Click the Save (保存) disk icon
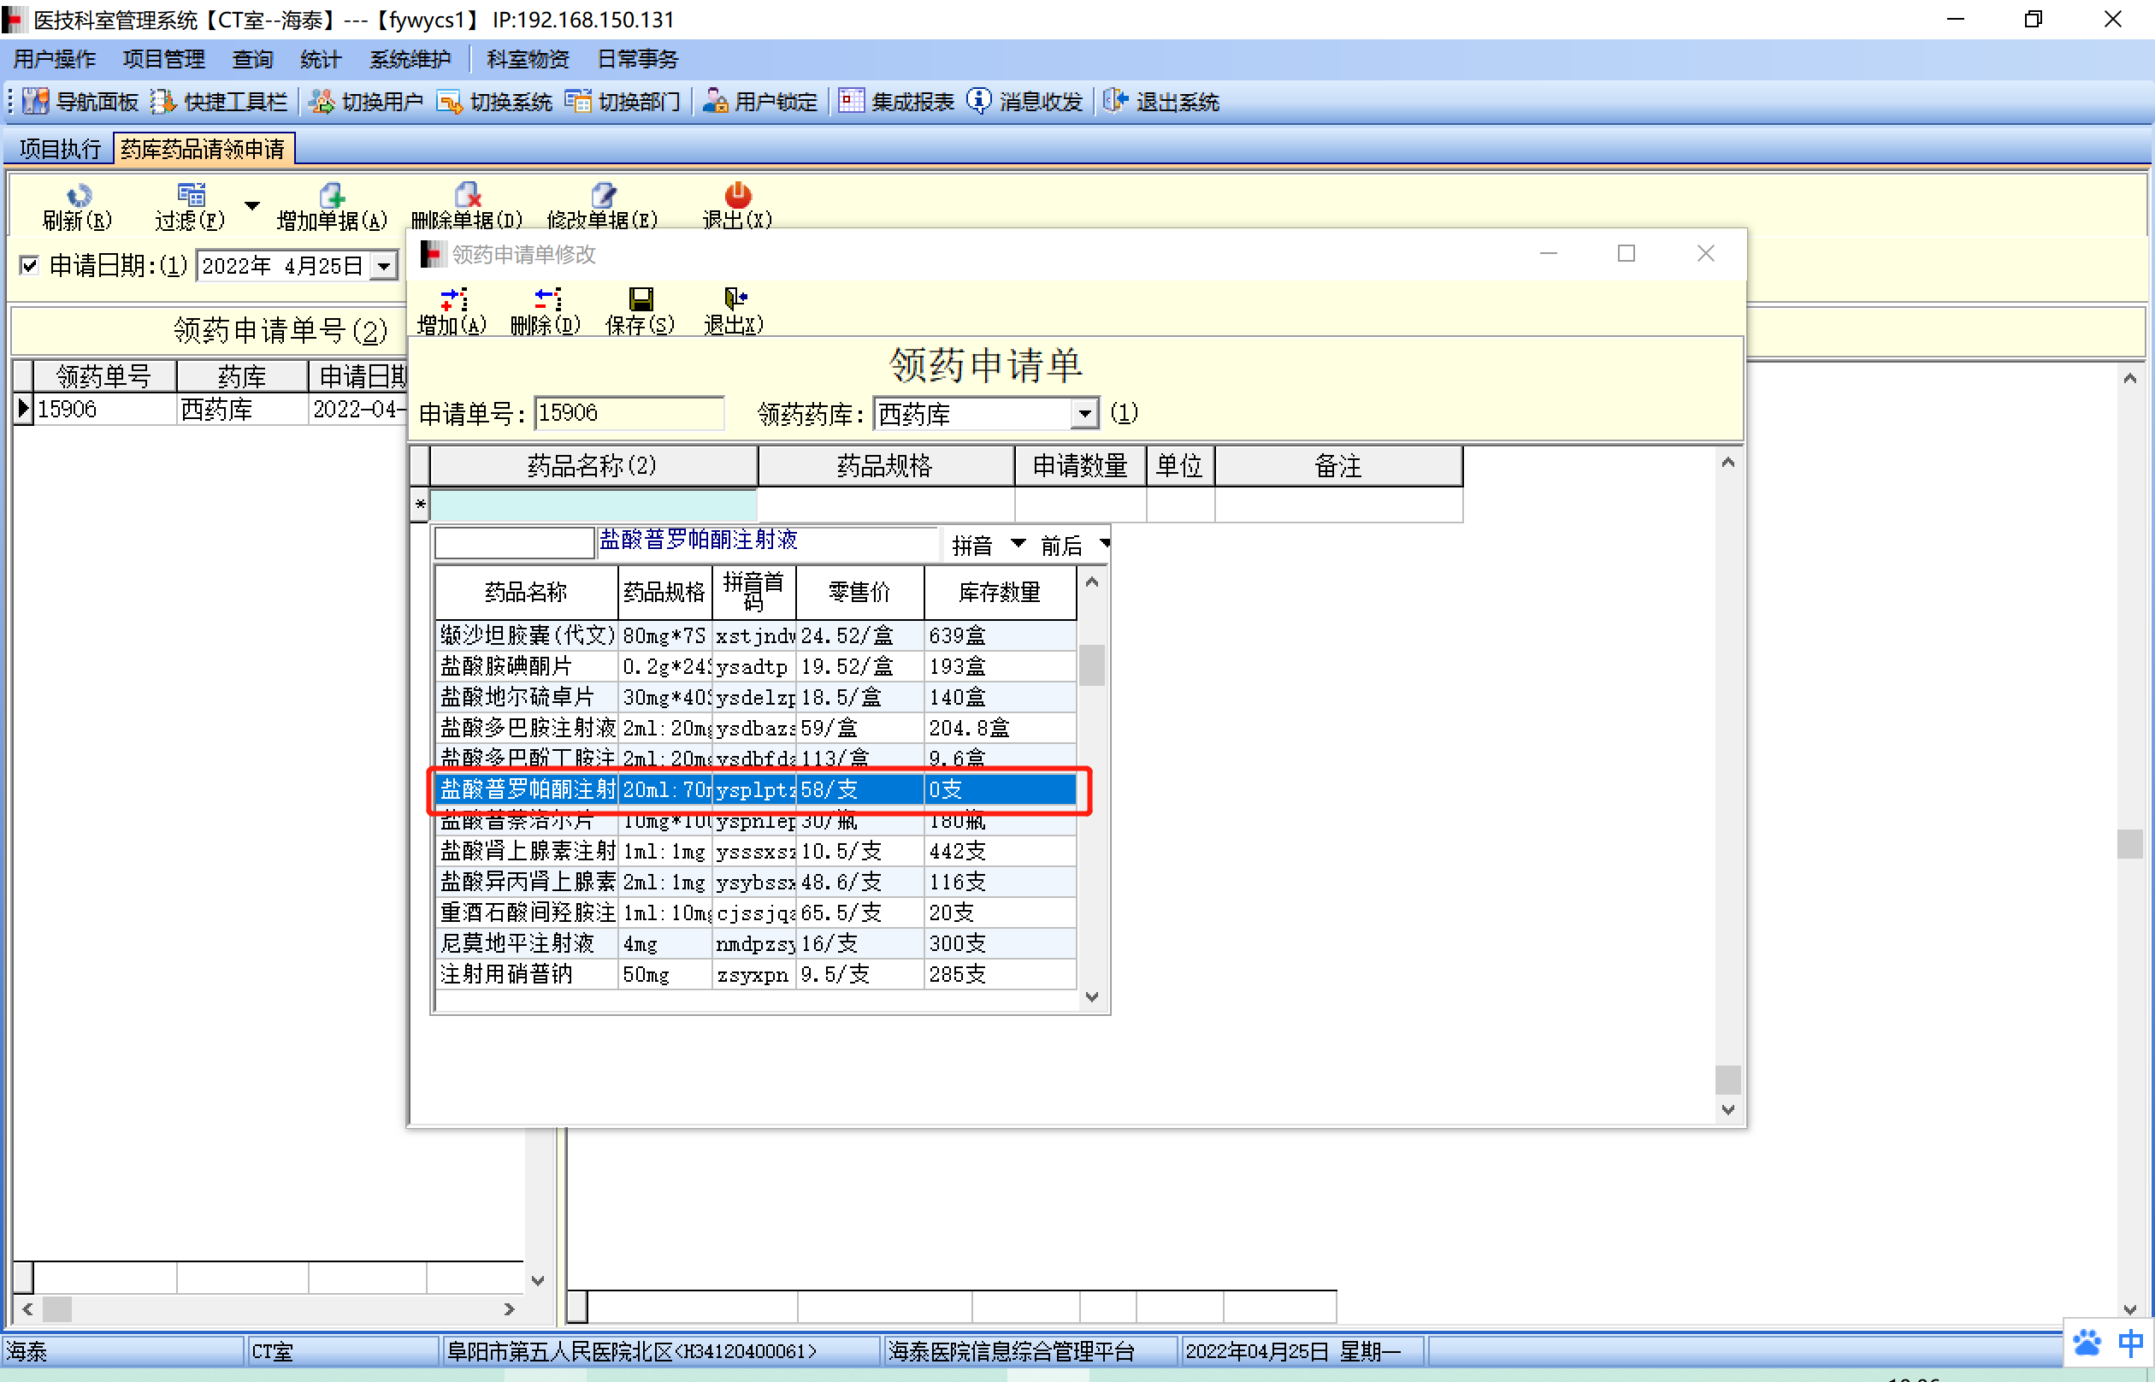Viewport: 2155px width, 1382px height. 640,298
